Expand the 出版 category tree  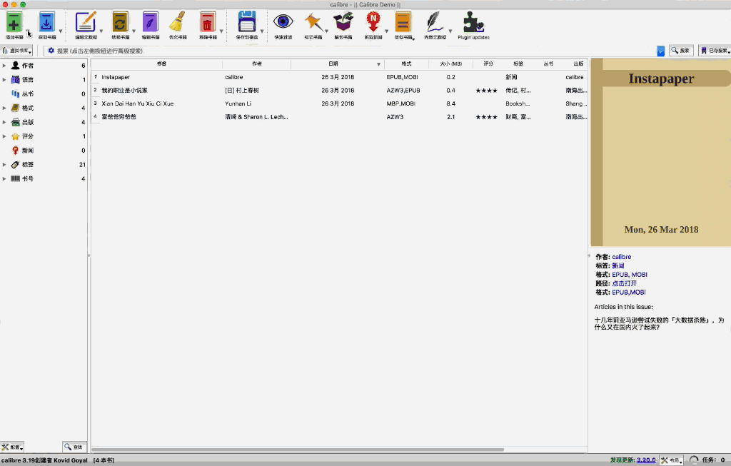pyautogui.click(x=4, y=122)
